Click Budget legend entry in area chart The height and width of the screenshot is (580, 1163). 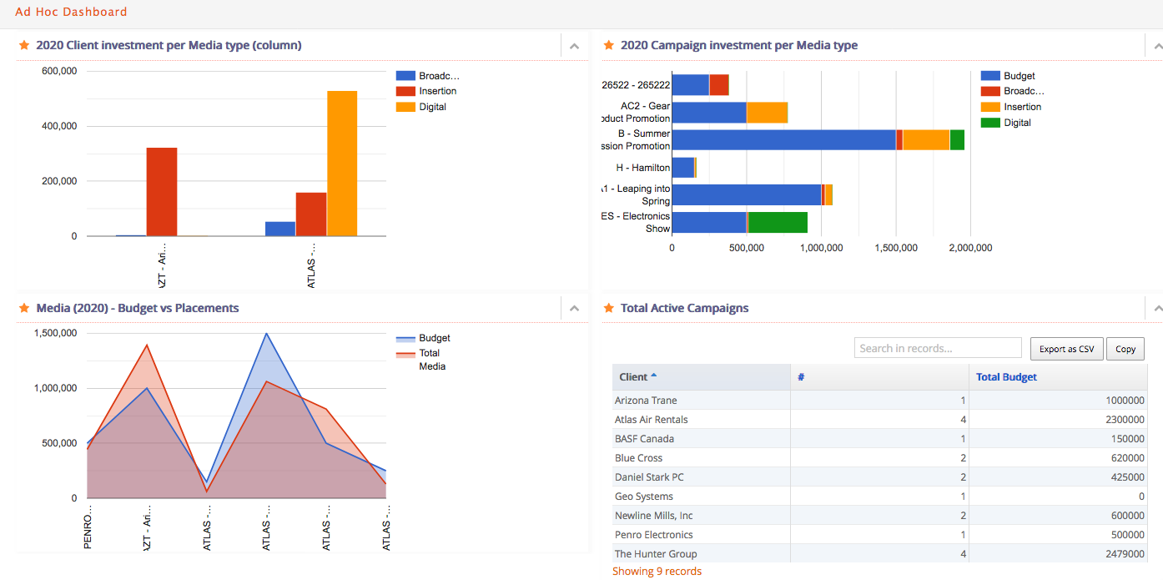point(423,338)
